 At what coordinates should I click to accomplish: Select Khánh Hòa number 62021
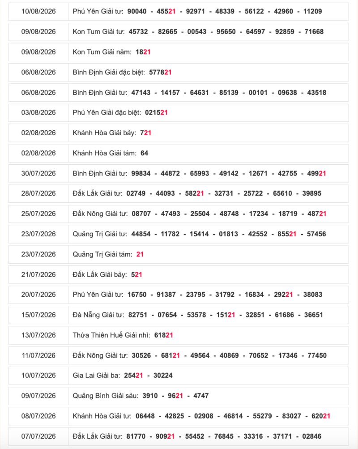click(x=321, y=416)
